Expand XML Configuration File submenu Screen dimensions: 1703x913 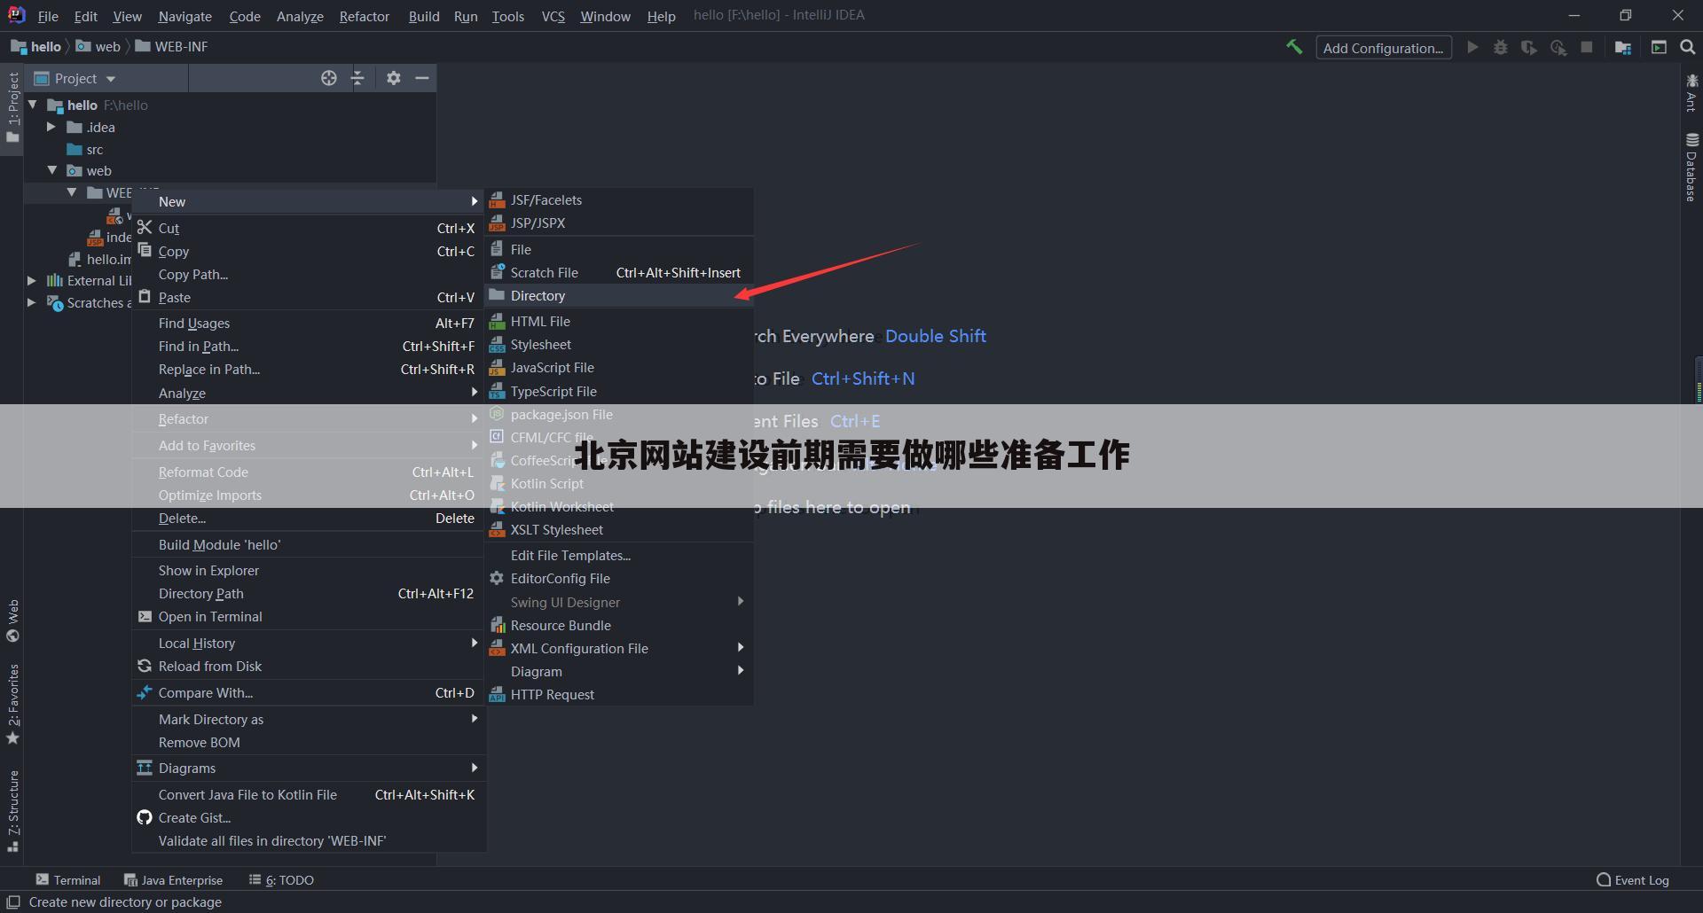tap(620, 649)
